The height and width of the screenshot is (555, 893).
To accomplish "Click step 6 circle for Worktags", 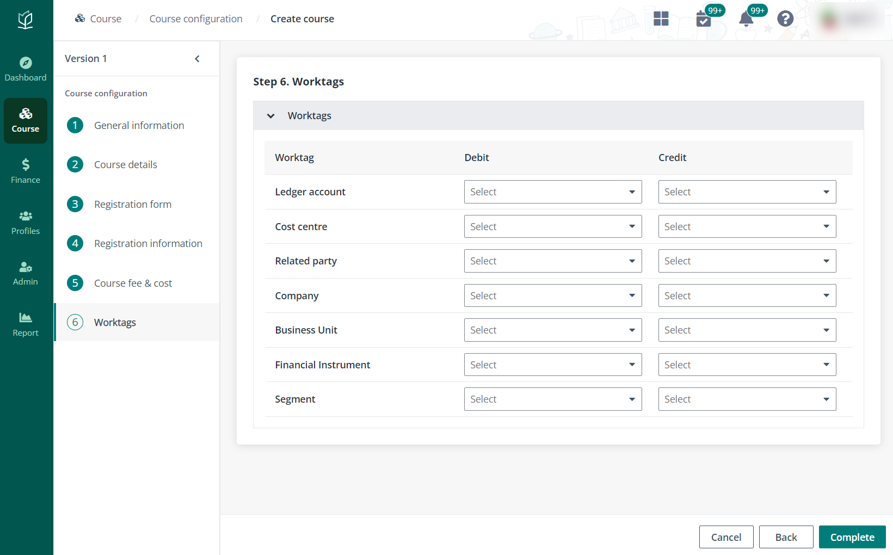I will pyautogui.click(x=75, y=322).
